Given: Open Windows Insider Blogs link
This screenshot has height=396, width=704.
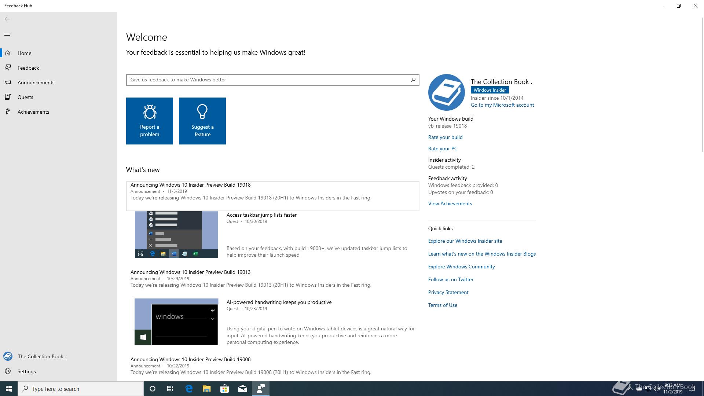Looking at the screenshot, I should 482,254.
